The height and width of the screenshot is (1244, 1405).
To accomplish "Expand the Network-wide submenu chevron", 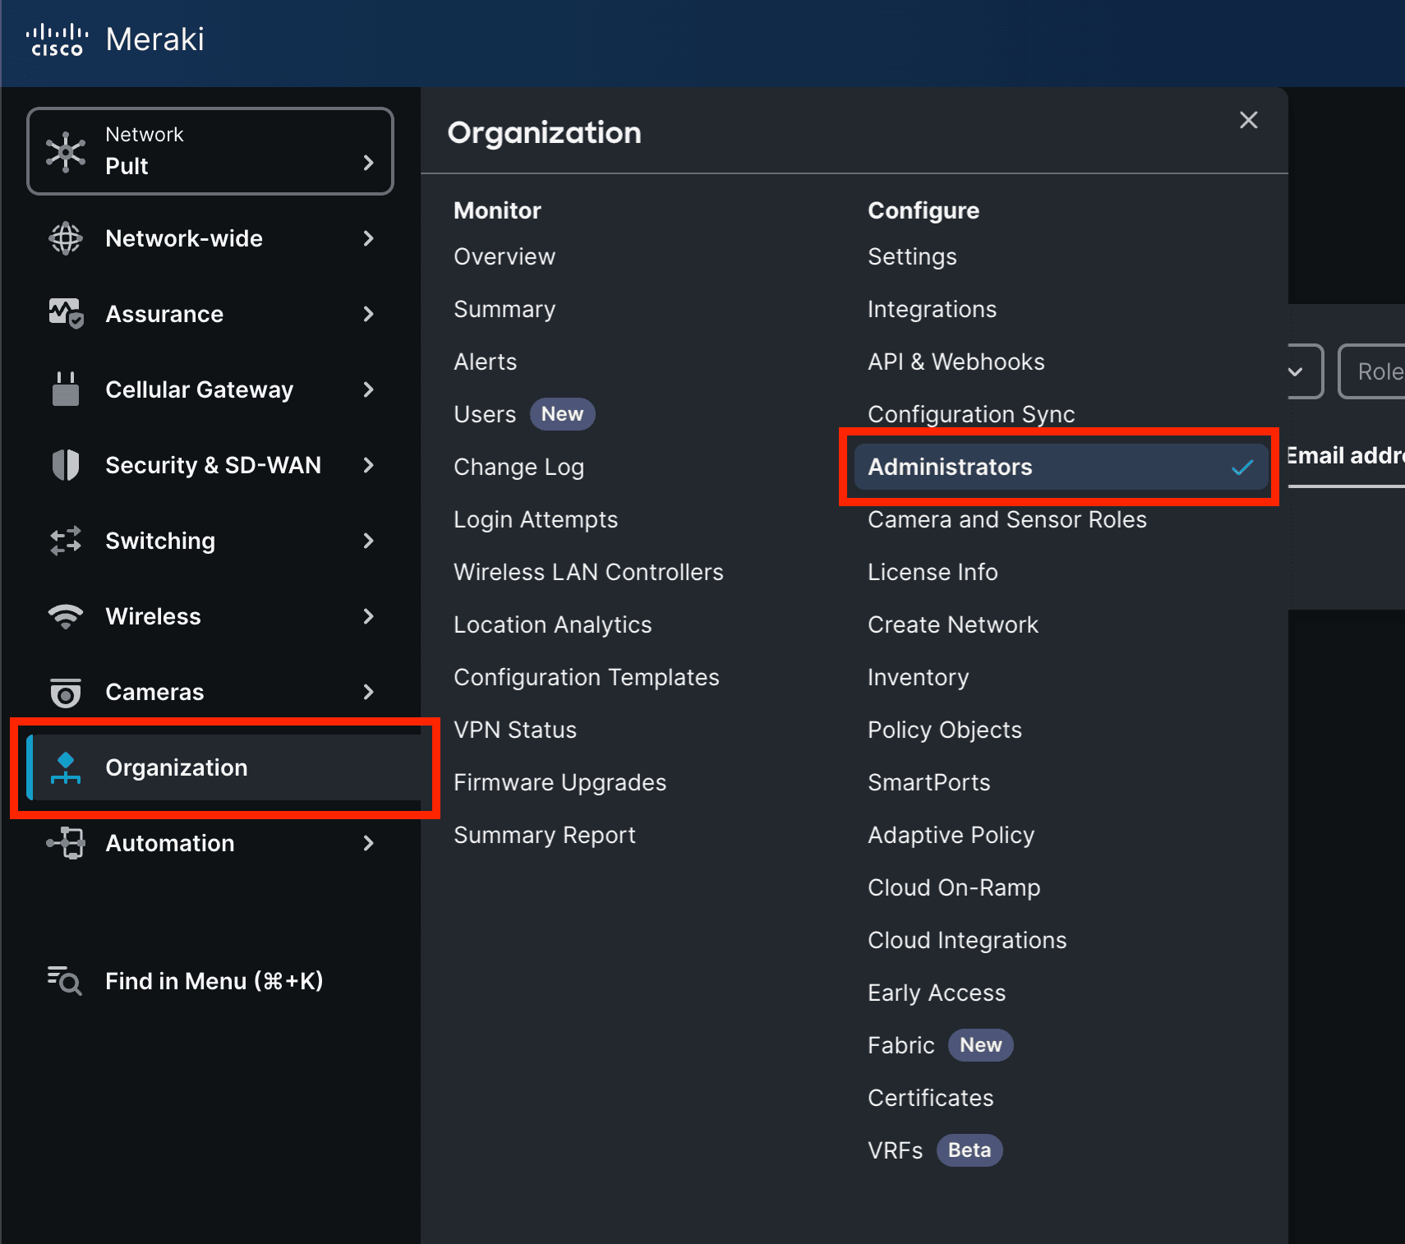I will pos(369,238).
